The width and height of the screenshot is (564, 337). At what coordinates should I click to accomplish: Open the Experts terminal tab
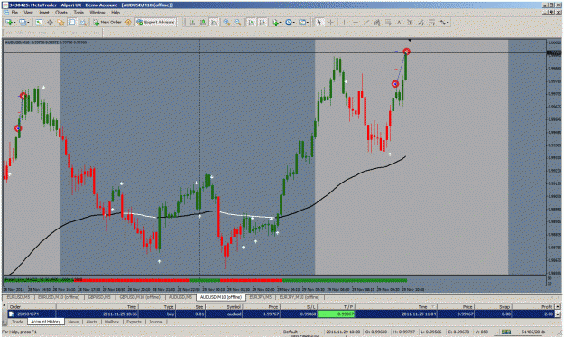pyautogui.click(x=134, y=322)
